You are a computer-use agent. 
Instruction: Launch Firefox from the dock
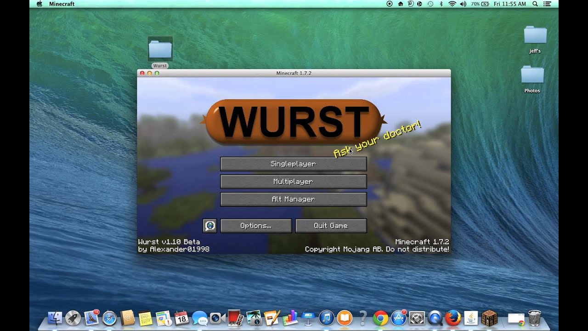click(x=452, y=318)
